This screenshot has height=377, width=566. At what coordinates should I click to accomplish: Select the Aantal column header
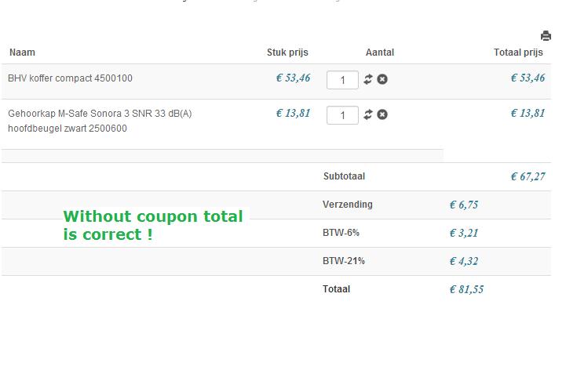[x=380, y=53]
